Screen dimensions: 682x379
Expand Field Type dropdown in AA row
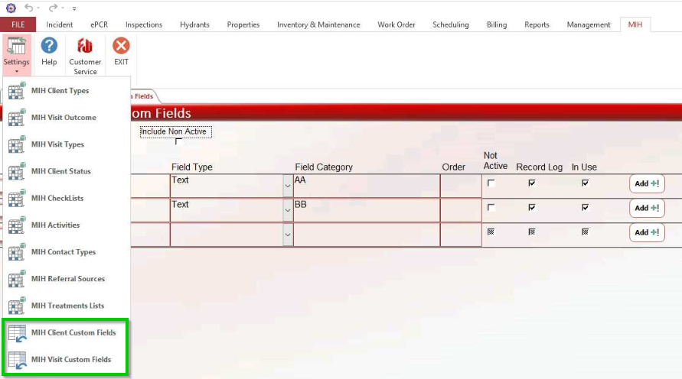[288, 186]
